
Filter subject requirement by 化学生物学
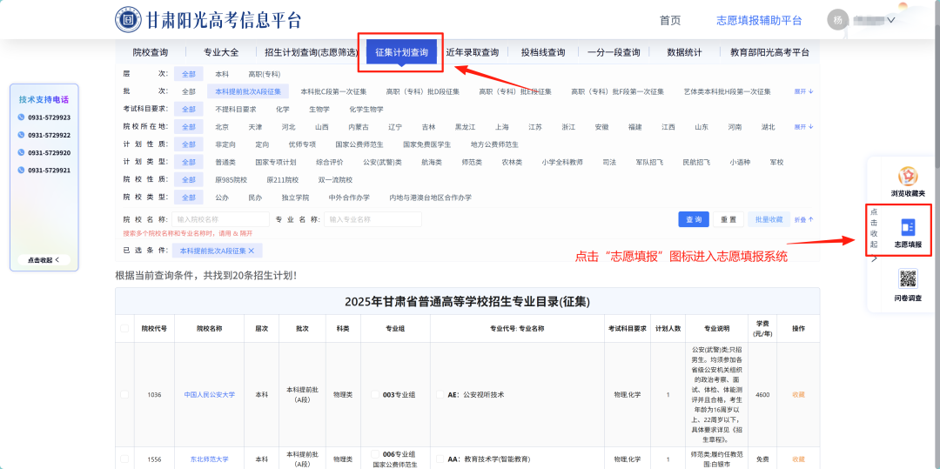(366, 109)
